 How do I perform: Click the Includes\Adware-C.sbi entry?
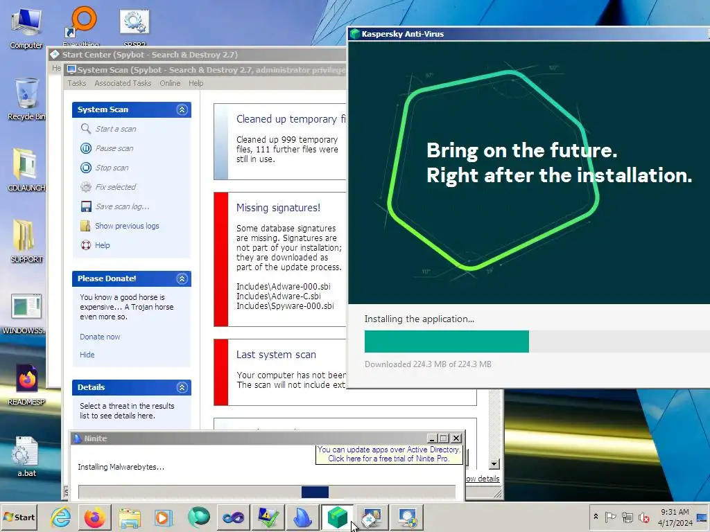pyautogui.click(x=279, y=296)
